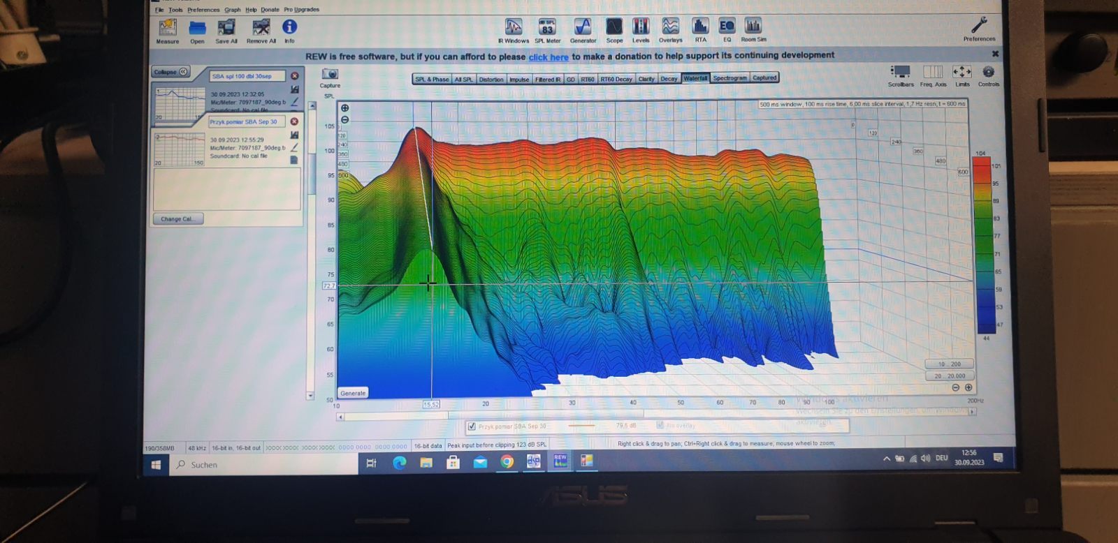Viewport: 1118px width, 543px height.
Task: Open Windows Start menu
Action: [x=157, y=464]
